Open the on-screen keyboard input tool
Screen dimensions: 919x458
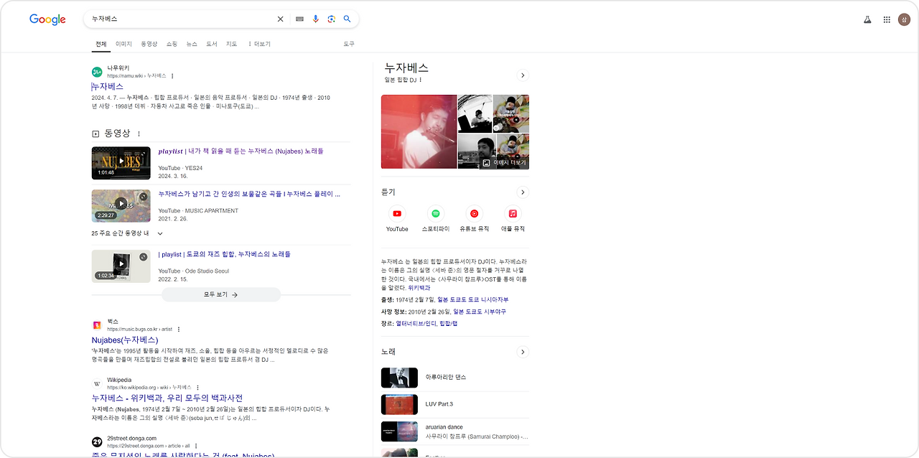299,19
